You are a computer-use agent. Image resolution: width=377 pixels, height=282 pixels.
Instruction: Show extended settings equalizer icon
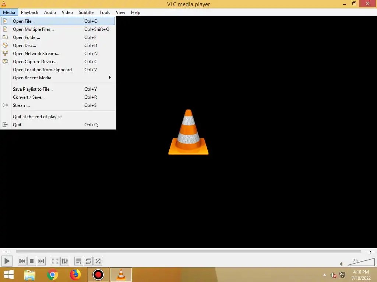(65, 261)
